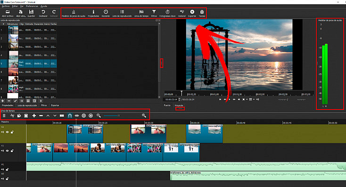Screen dimensions: 346x187
Task: Toggle ripple all tracks star icon
Action: click(x=91, y=116)
